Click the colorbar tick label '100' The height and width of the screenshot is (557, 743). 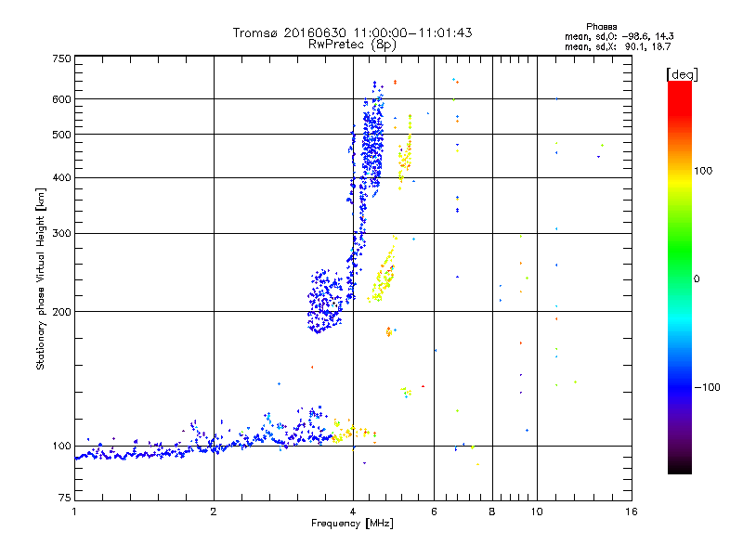click(703, 171)
